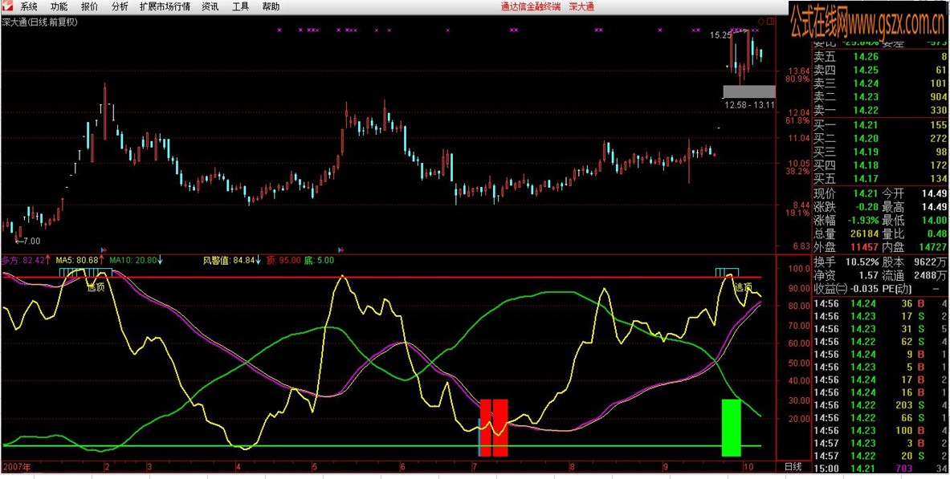Click the 今开 14.49 value

tap(934, 194)
